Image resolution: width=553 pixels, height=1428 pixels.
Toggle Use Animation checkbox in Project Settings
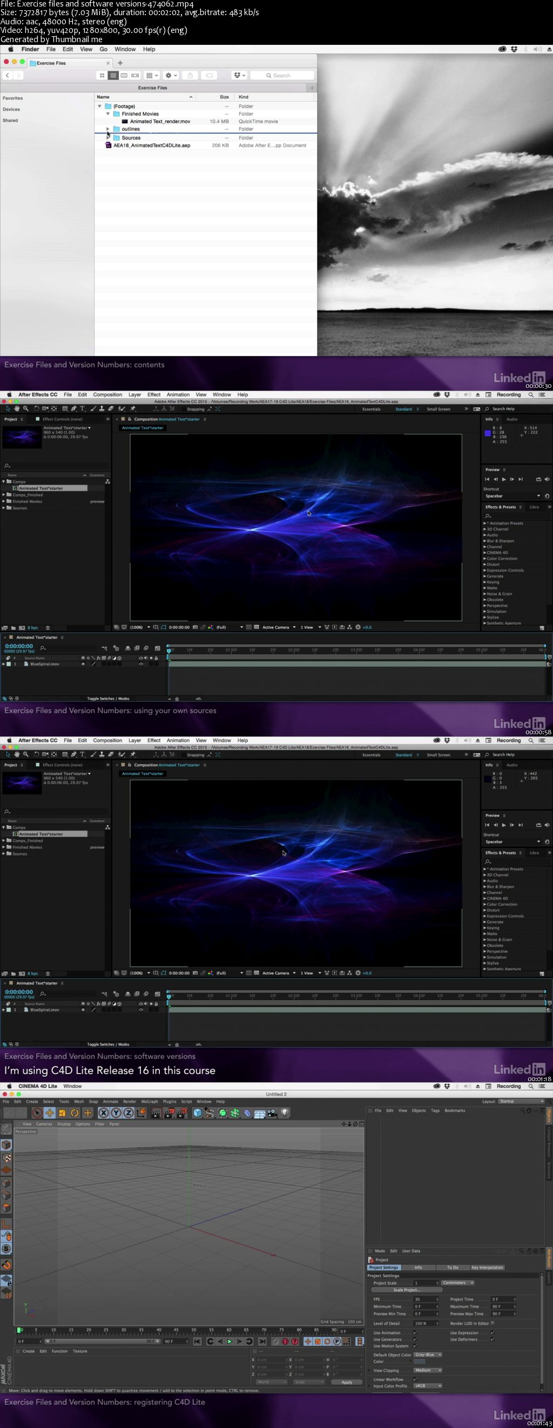415,1333
